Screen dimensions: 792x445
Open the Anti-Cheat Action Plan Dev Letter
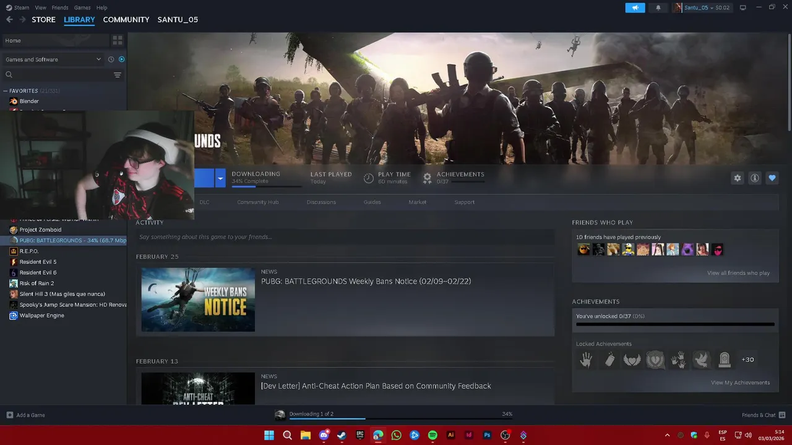[376, 386]
